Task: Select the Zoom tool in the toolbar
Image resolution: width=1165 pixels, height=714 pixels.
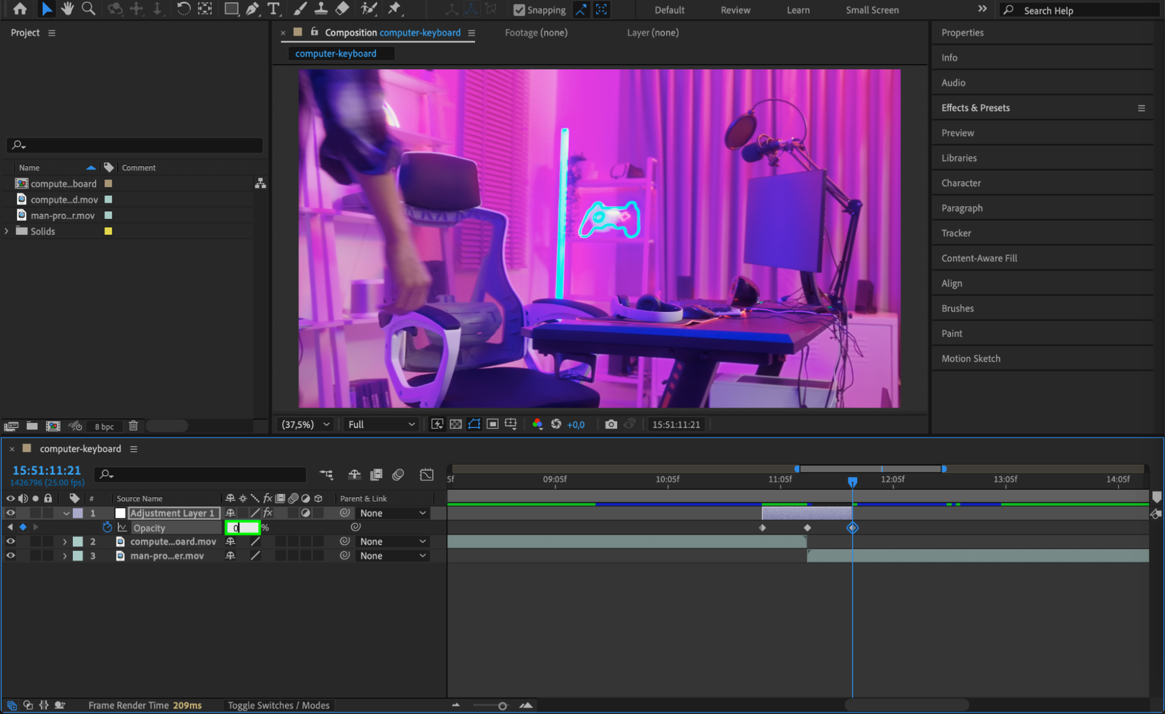Action: (89, 9)
